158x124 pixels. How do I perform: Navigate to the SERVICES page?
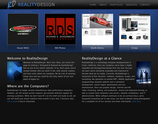tap(131, 5)
